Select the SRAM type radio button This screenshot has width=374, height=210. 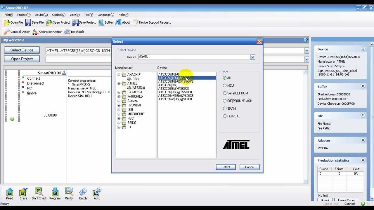pos(225,108)
